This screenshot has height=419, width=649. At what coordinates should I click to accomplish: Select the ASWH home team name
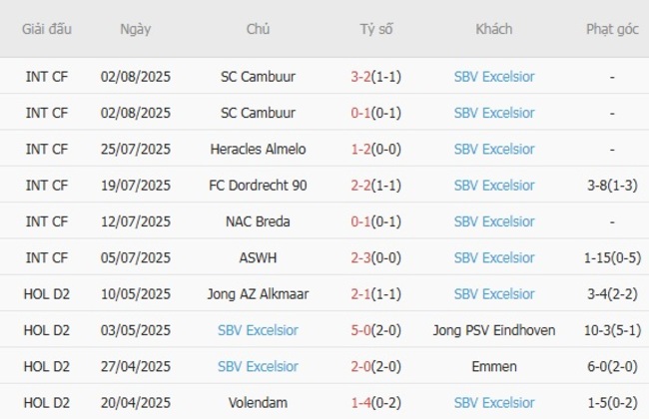tap(258, 257)
